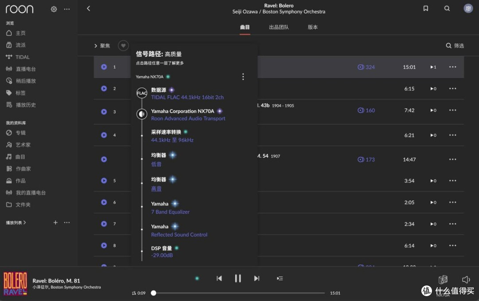Open Roon settings gear
479x301 pixels.
coord(54,9)
